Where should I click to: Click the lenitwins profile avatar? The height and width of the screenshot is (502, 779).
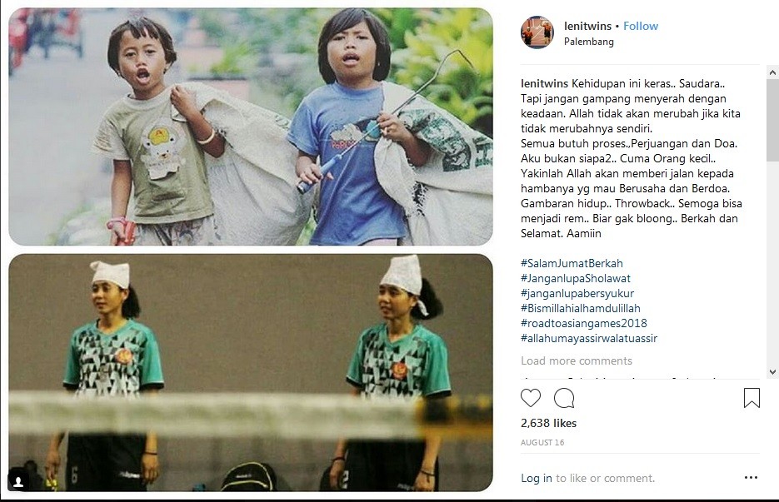coord(537,32)
